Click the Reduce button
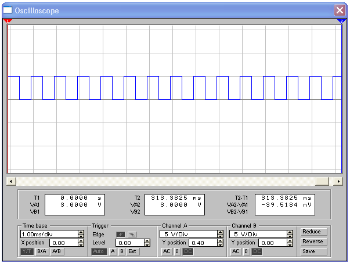Screen dimensions: 350x263 pyautogui.click(x=314, y=232)
